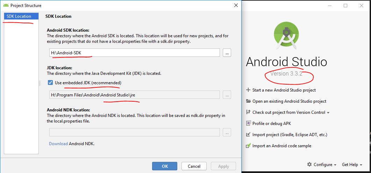The width and height of the screenshot is (371, 173).
Task: Maximize the Android Studio welcome window
Action: point(345,6)
